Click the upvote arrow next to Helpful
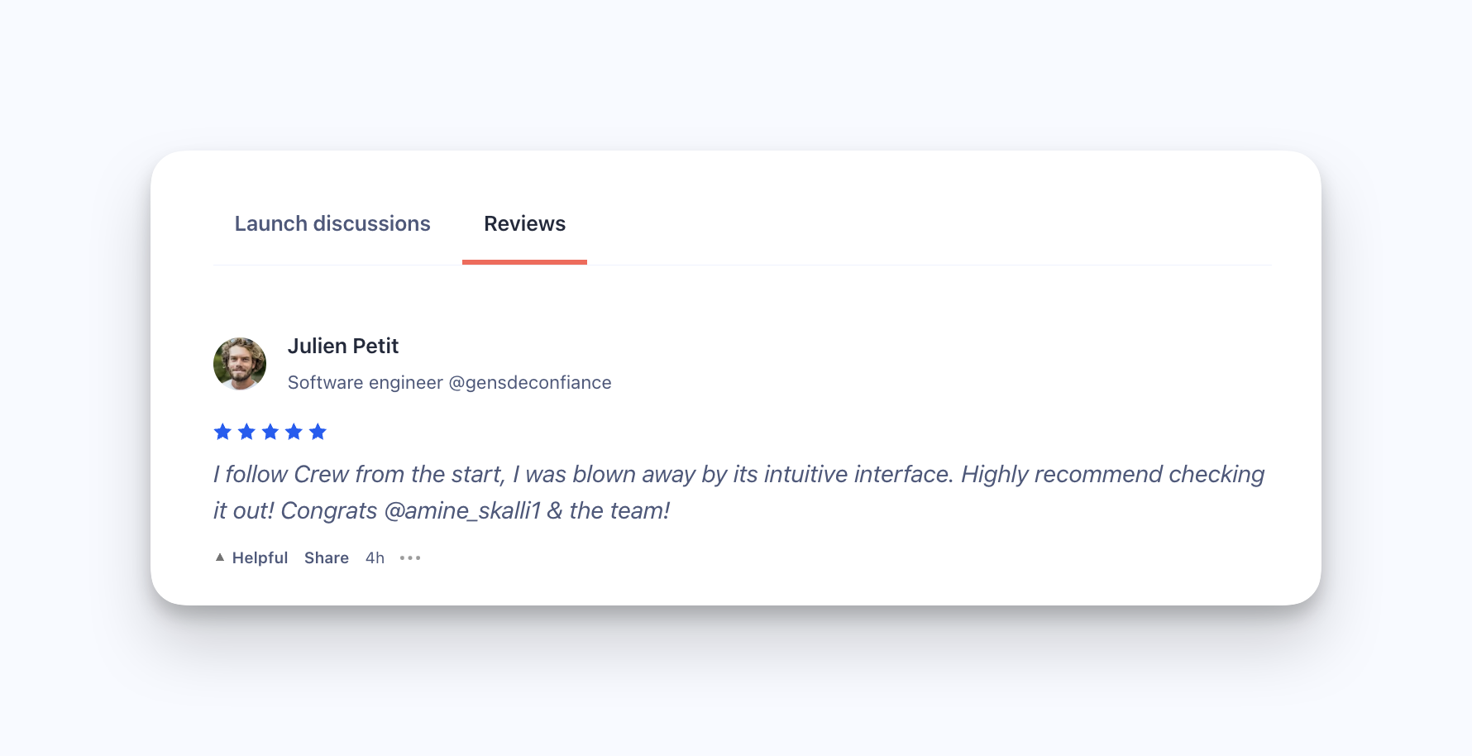The width and height of the screenshot is (1472, 756). click(218, 557)
